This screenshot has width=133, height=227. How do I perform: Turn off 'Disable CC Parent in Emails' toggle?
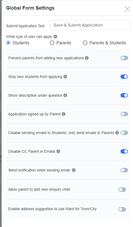(x=124, y=151)
